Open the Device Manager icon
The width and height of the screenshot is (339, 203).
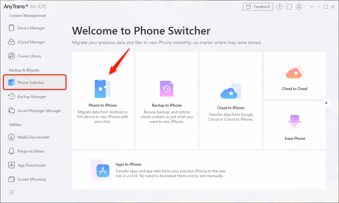pyautogui.click(x=11, y=28)
